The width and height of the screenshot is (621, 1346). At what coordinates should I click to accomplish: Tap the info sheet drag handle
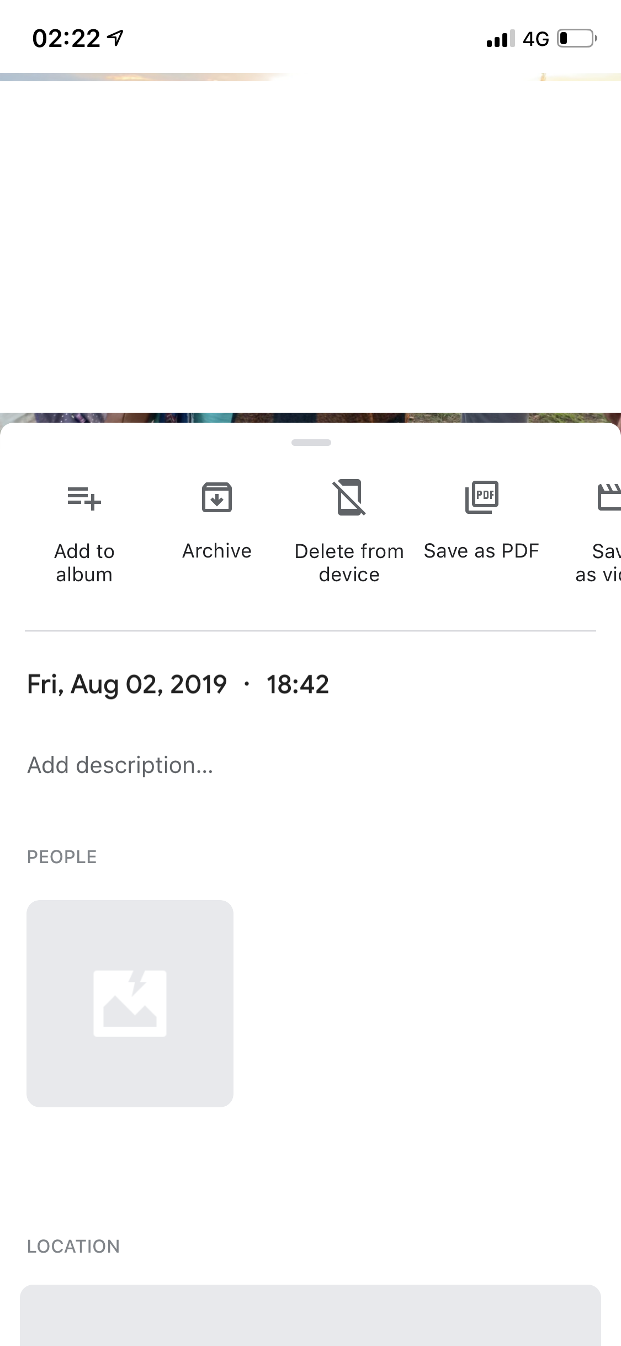pyautogui.click(x=311, y=443)
